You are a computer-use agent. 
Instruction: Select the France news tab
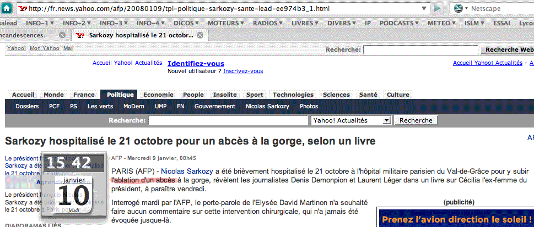(84, 95)
